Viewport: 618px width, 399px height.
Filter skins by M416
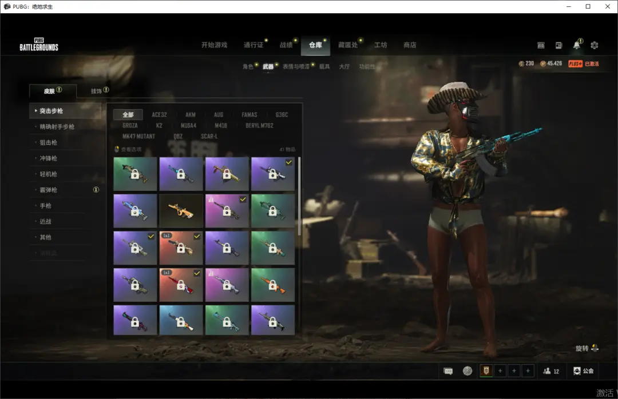pyautogui.click(x=221, y=126)
